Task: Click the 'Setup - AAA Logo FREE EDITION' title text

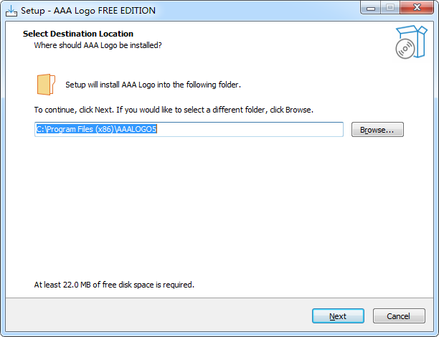Action: 87,11
